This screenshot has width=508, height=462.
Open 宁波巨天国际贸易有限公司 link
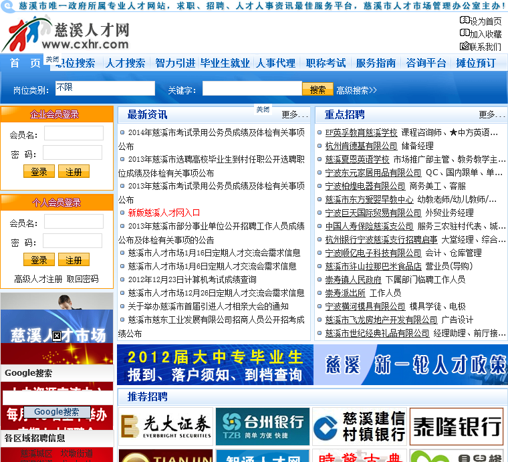click(373, 213)
